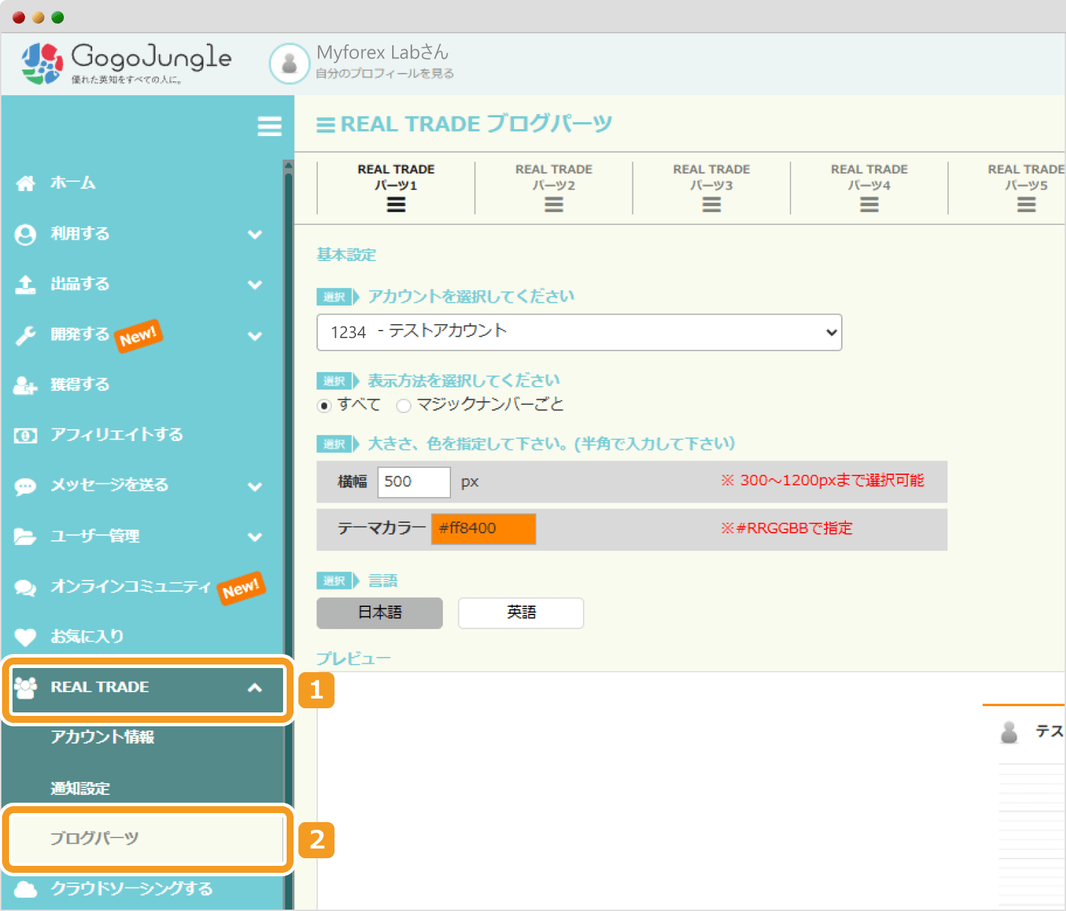Collapse the REAL TRADE sidebar section
This screenshot has height=911, width=1066.
pyautogui.click(x=255, y=687)
